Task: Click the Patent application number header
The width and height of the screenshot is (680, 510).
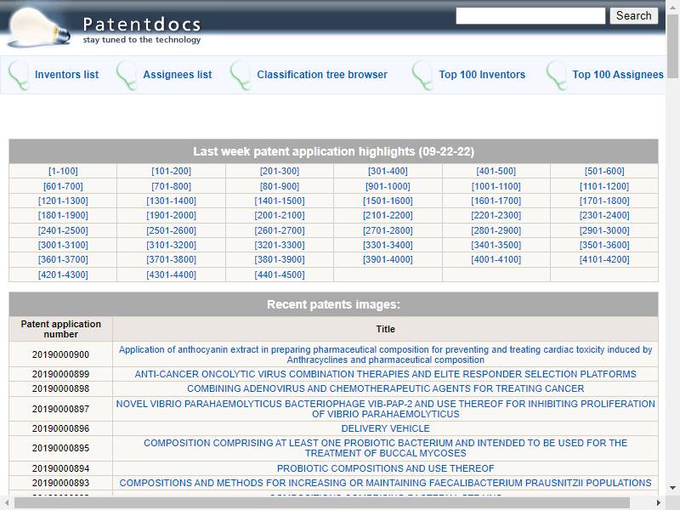Action: pyautogui.click(x=60, y=329)
